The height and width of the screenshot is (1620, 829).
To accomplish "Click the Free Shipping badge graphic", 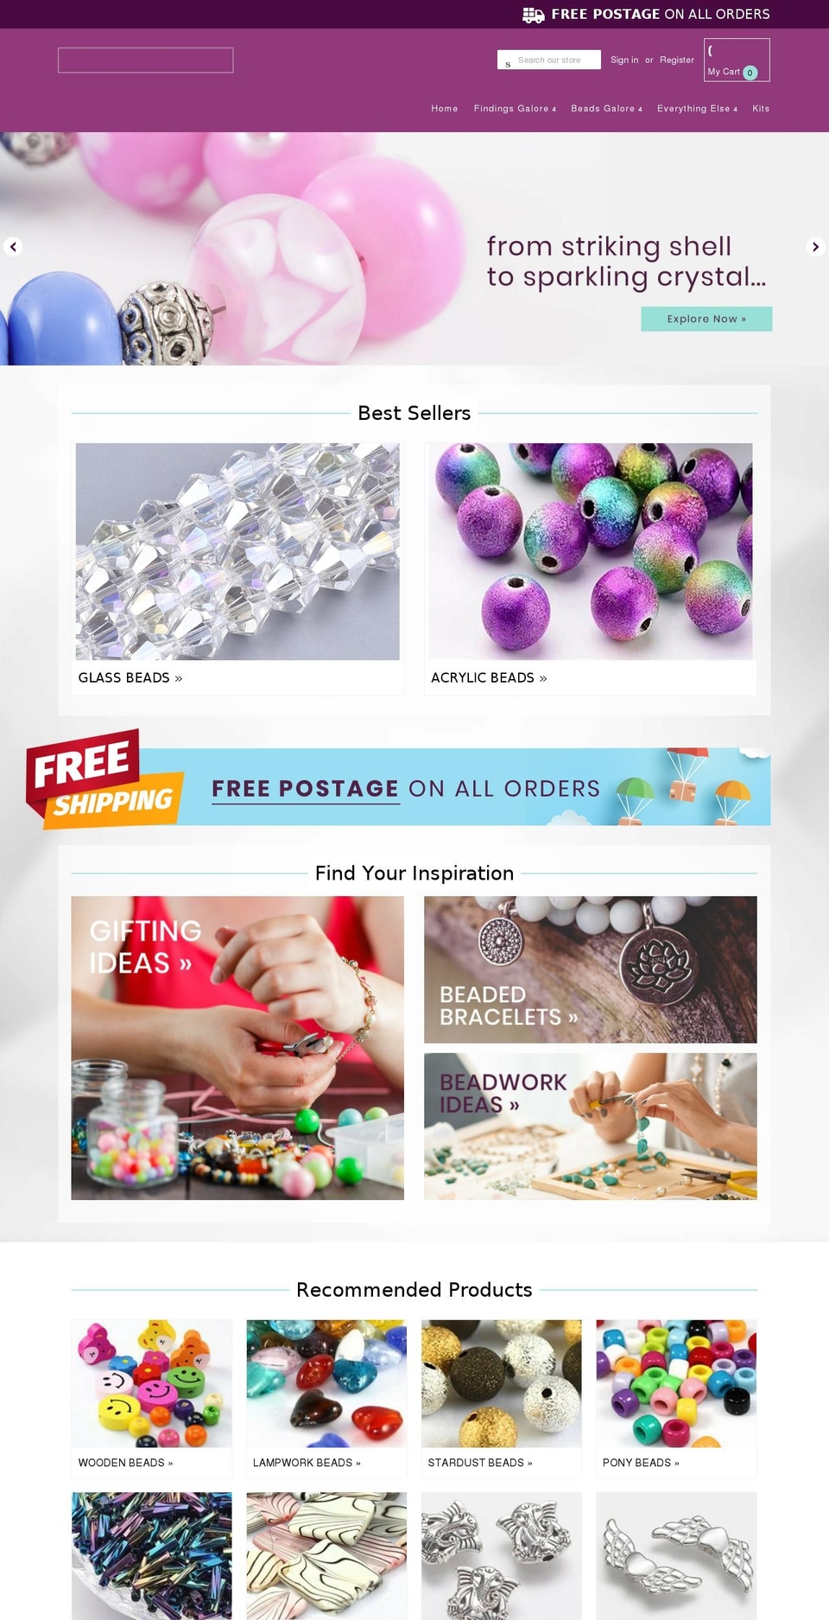I will [x=104, y=779].
